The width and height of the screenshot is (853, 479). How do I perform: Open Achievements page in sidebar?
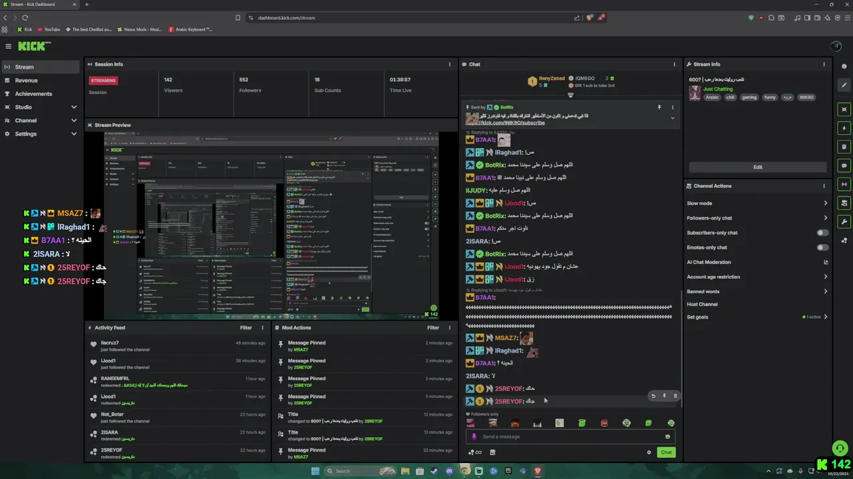pos(41,94)
